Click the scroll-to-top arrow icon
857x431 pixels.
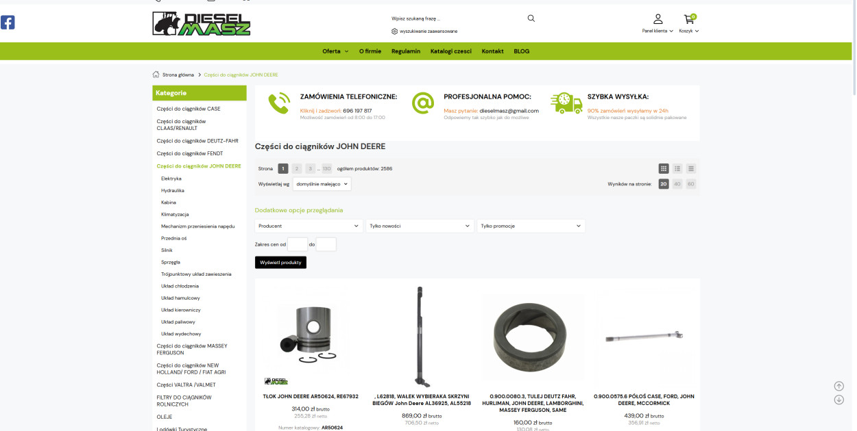pos(838,386)
